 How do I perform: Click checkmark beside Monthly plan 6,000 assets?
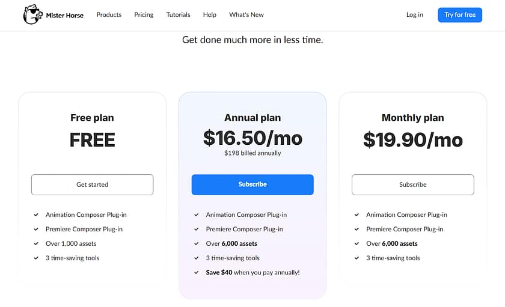357,244
